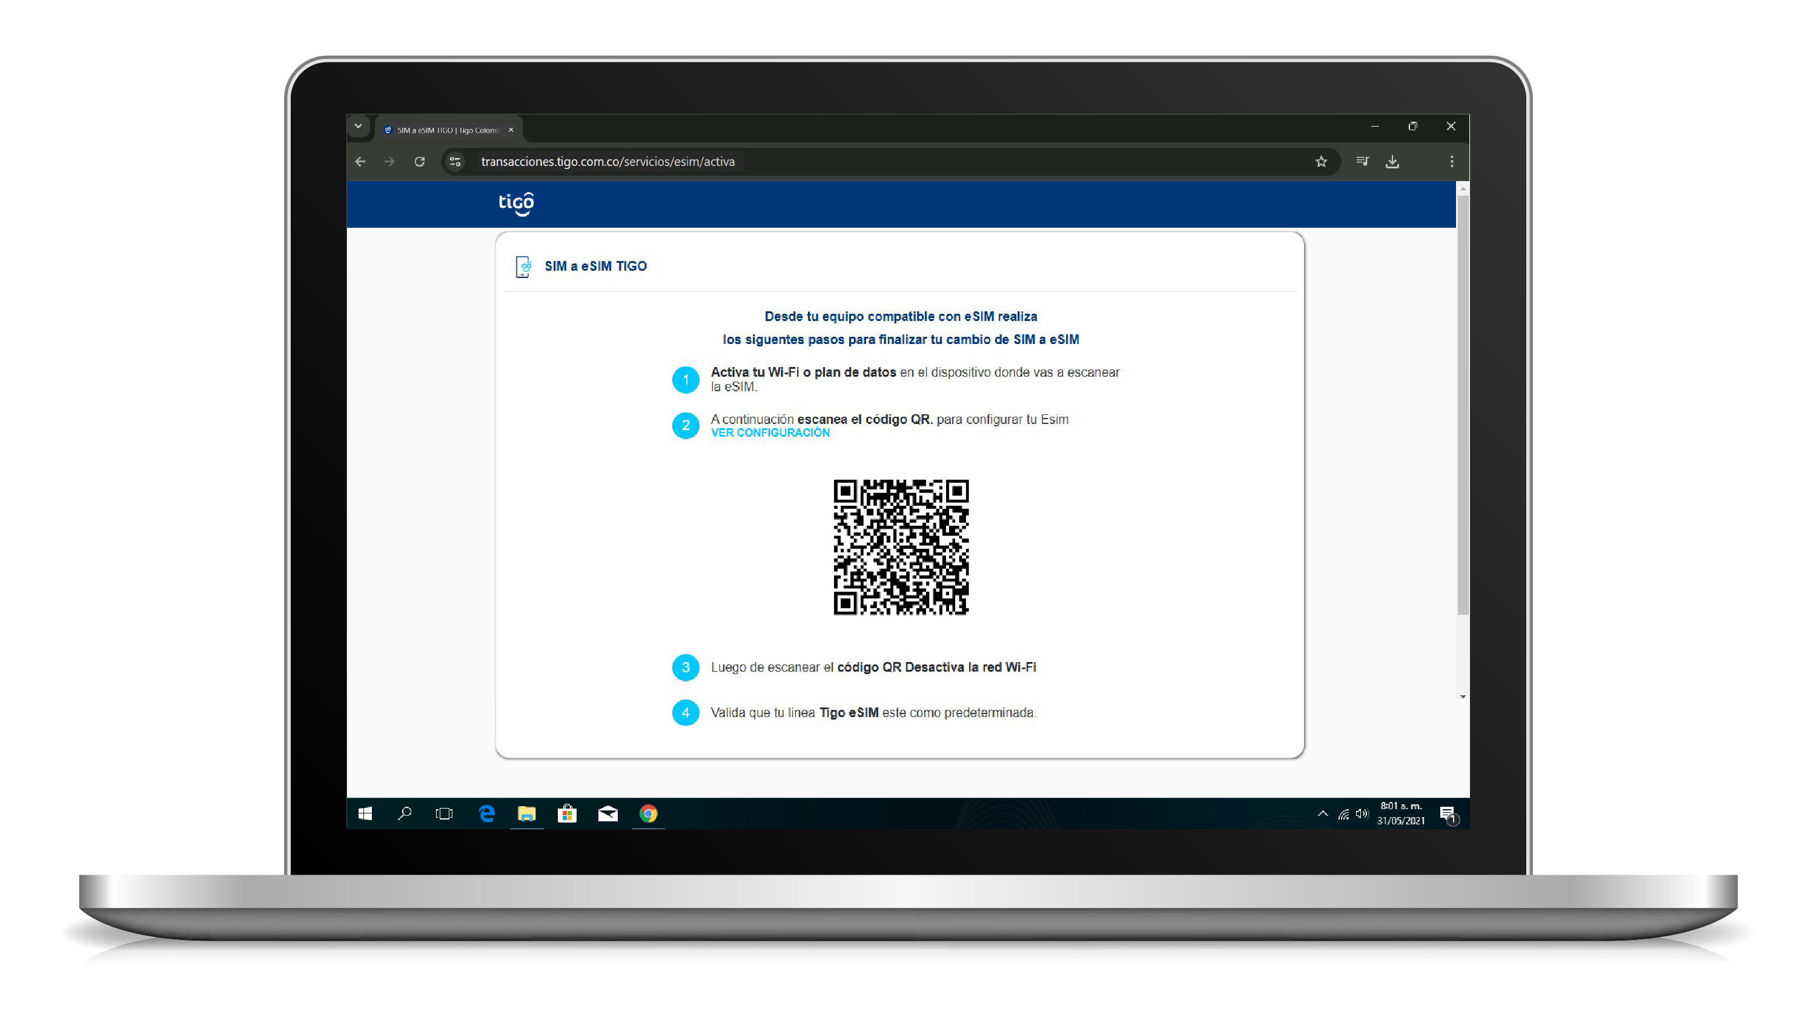Click 'escanea el código QR.' text
Image resolution: width=1817 pixels, height=1023 pixels.
coord(865,419)
